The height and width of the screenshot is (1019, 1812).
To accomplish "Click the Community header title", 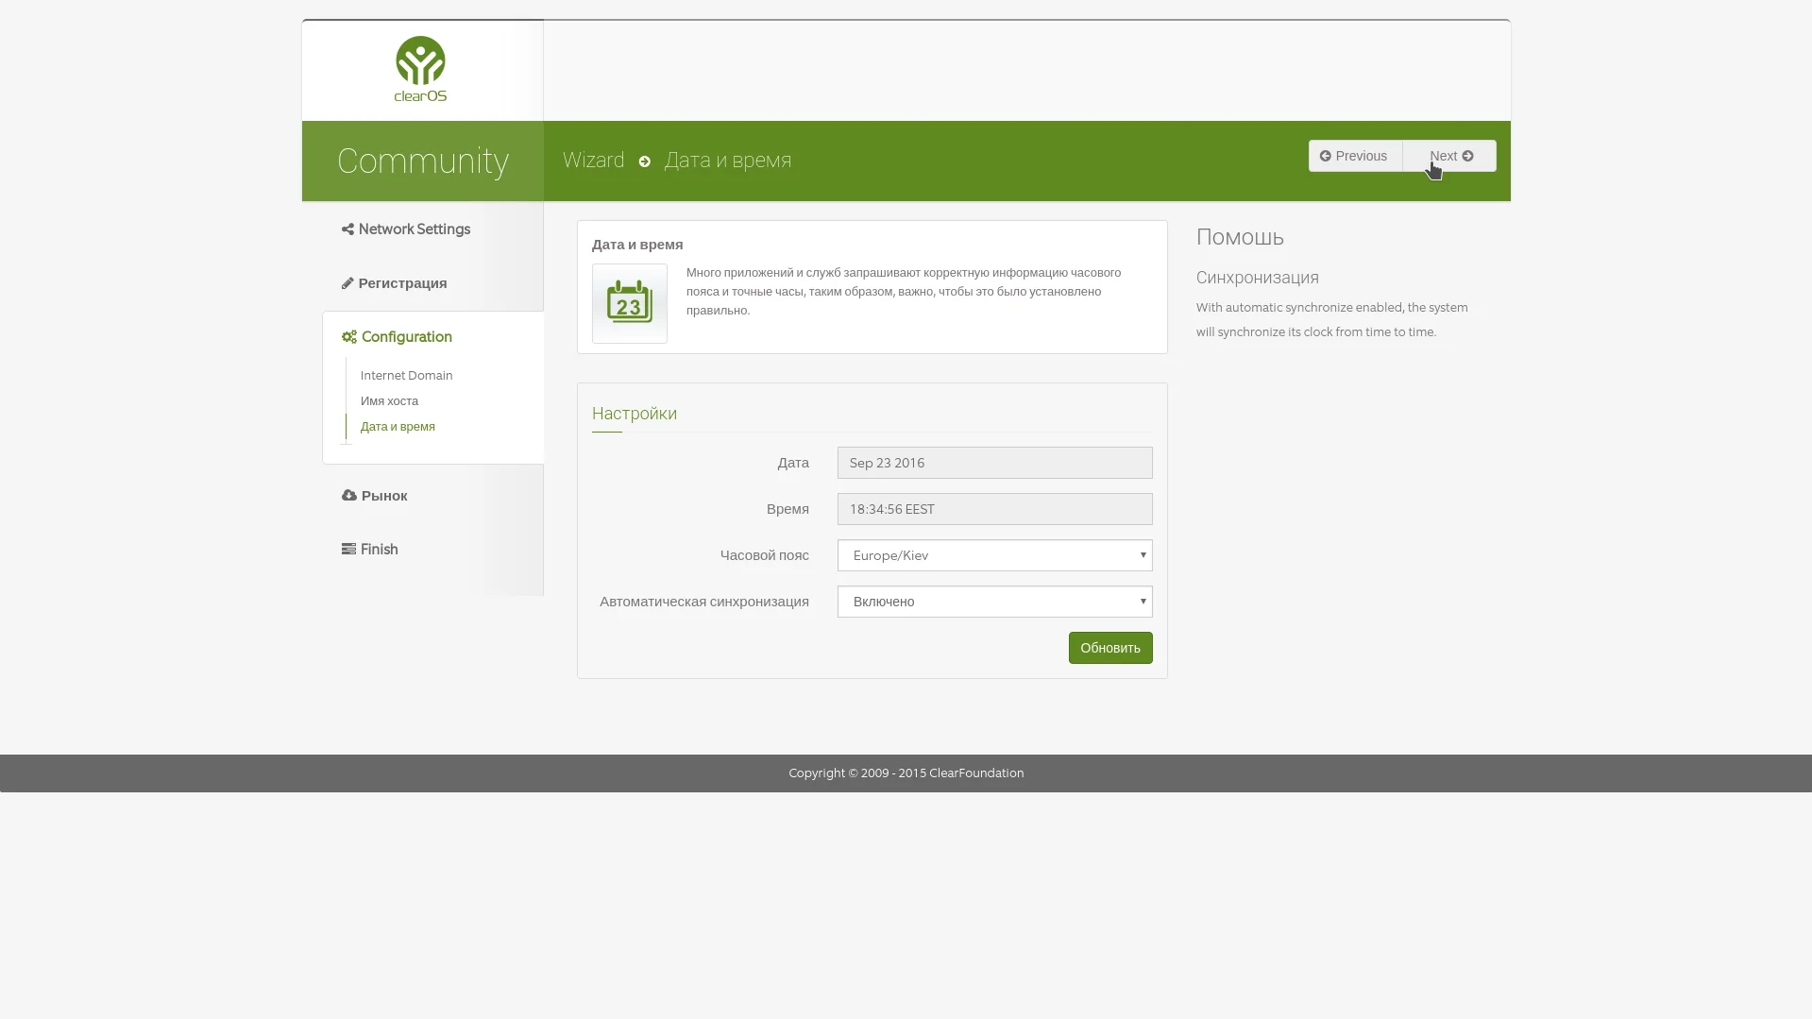I will [423, 161].
